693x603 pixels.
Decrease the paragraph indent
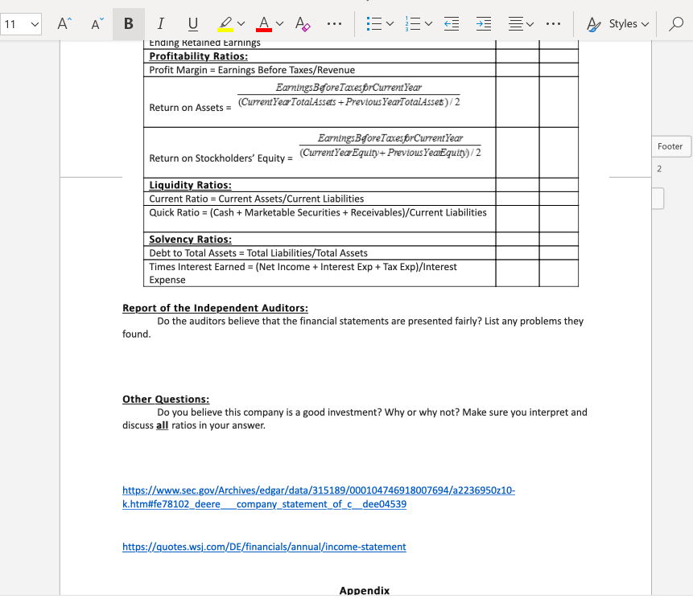pyautogui.click(x=452, y=23)
